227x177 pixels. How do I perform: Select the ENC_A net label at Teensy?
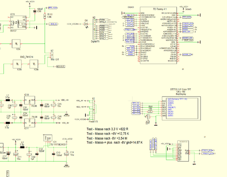(130, 23)
